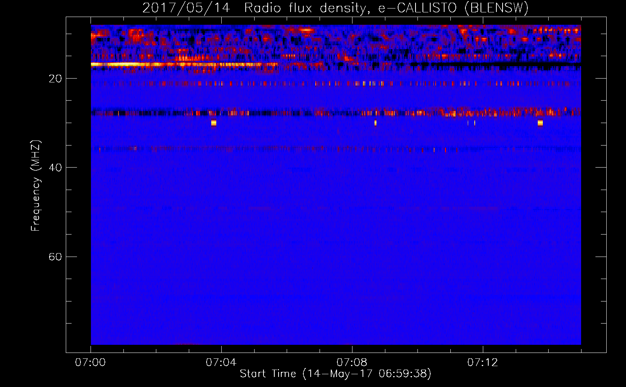
Task: Click the 40 frequency tick label
Action: [x=55, y=168]
